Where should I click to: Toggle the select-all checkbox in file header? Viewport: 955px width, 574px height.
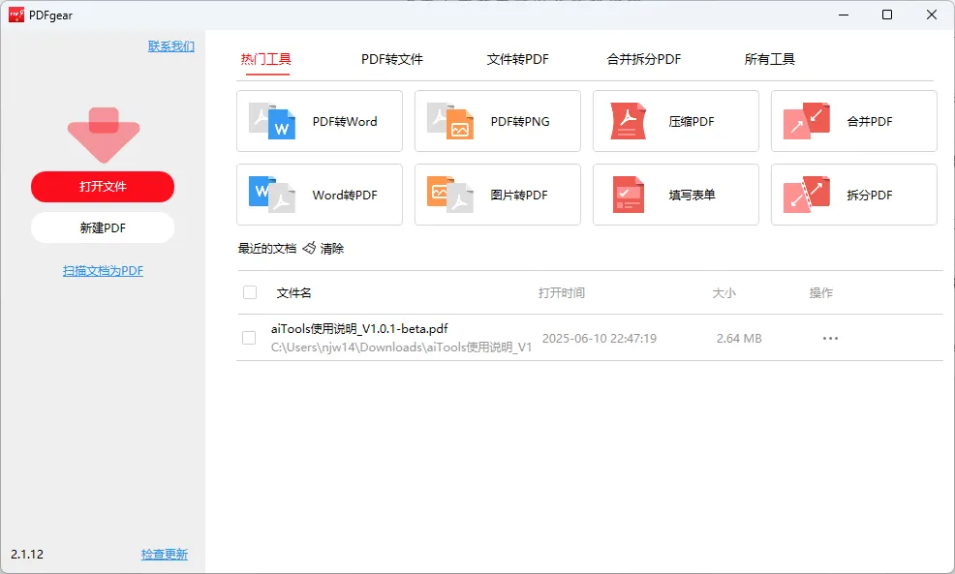(250, 292)
